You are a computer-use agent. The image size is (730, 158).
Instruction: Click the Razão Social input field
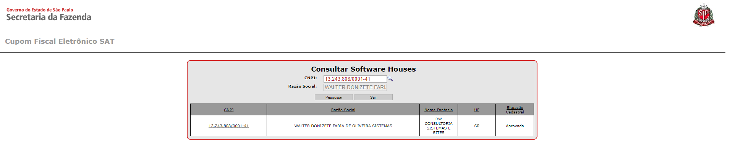coord(355,87)
